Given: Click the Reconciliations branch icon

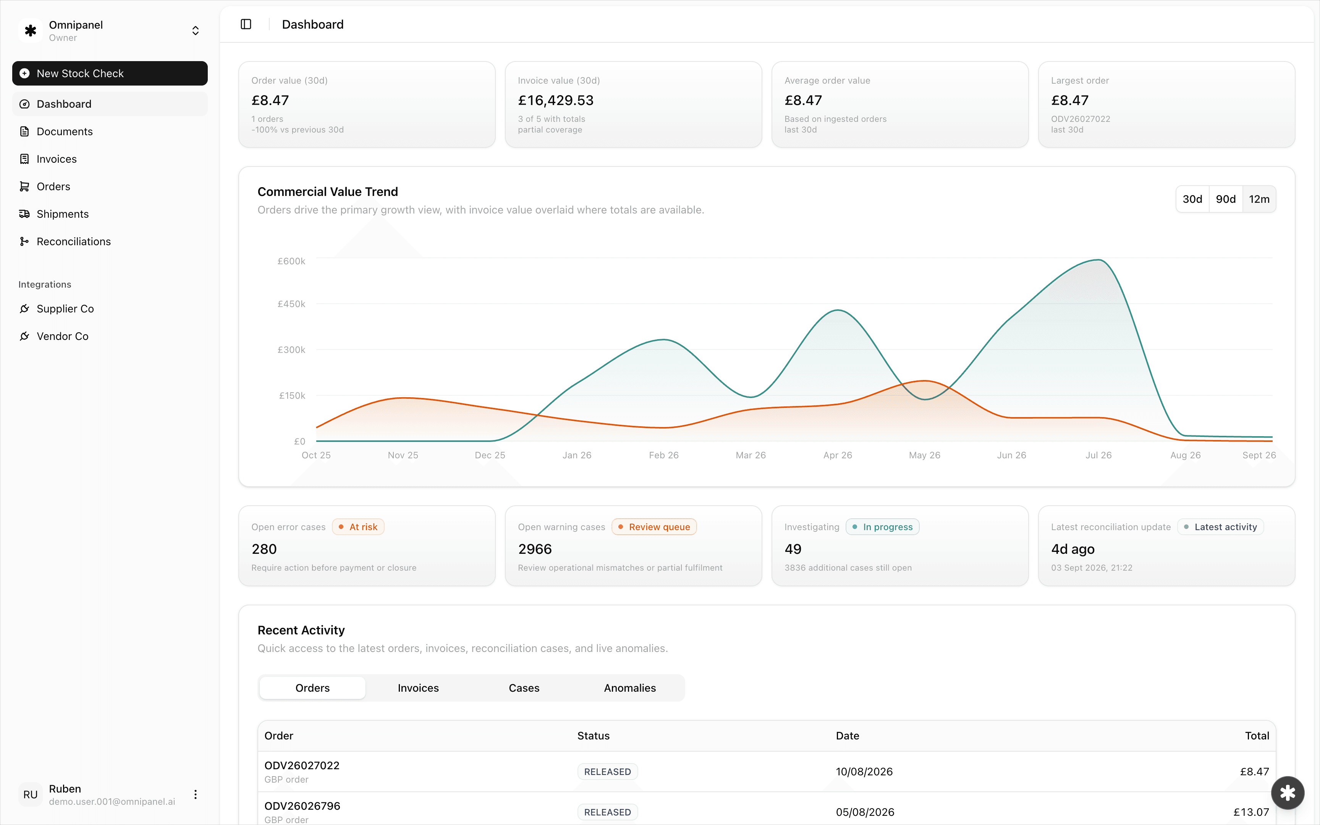Looking at the screenshot, I should 24,241.
